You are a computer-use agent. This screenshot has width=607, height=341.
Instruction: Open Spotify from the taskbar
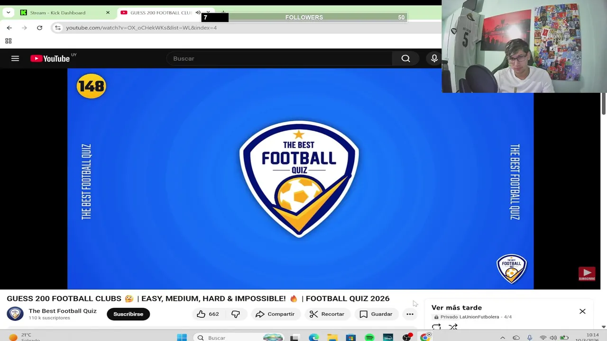369,337
